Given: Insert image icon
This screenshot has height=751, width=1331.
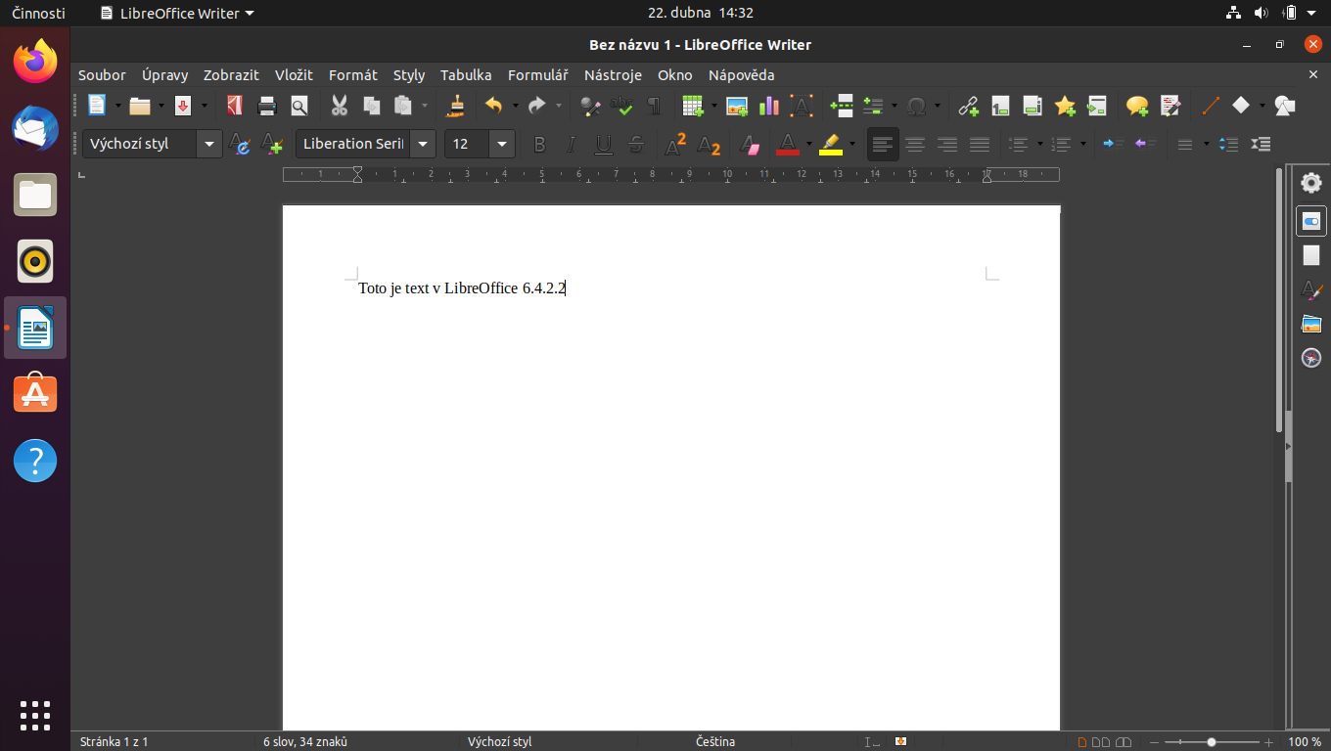Looking at the screenshot, I should (737, 106).
